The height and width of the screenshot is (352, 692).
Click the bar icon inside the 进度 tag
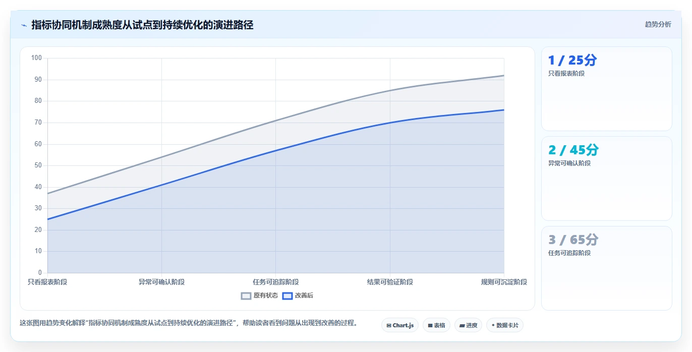(462, 326)
